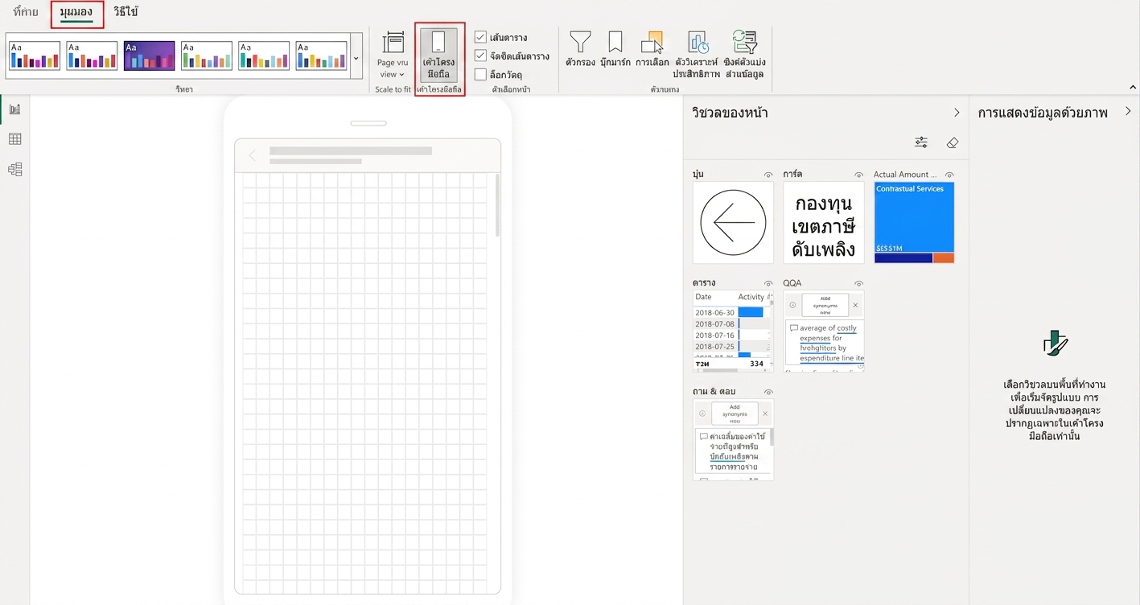Open the visuals filter options sliders icon
Screen dimensions: 1140x605
(x=921, y=142)
